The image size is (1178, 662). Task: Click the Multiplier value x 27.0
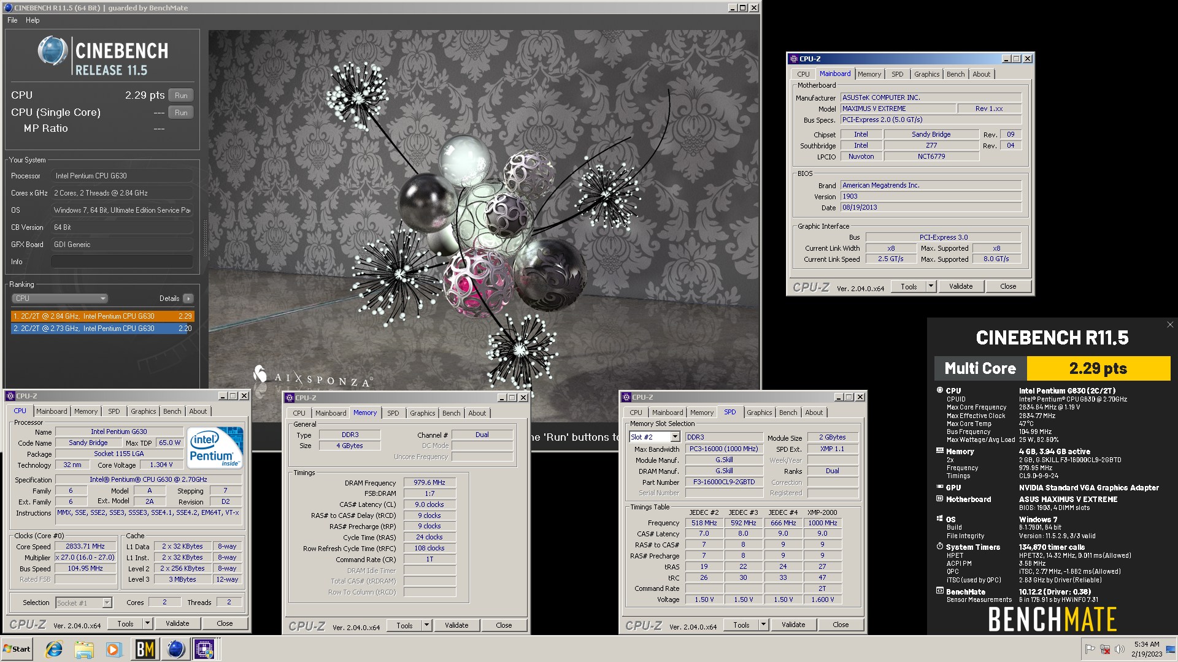(85, 557)
